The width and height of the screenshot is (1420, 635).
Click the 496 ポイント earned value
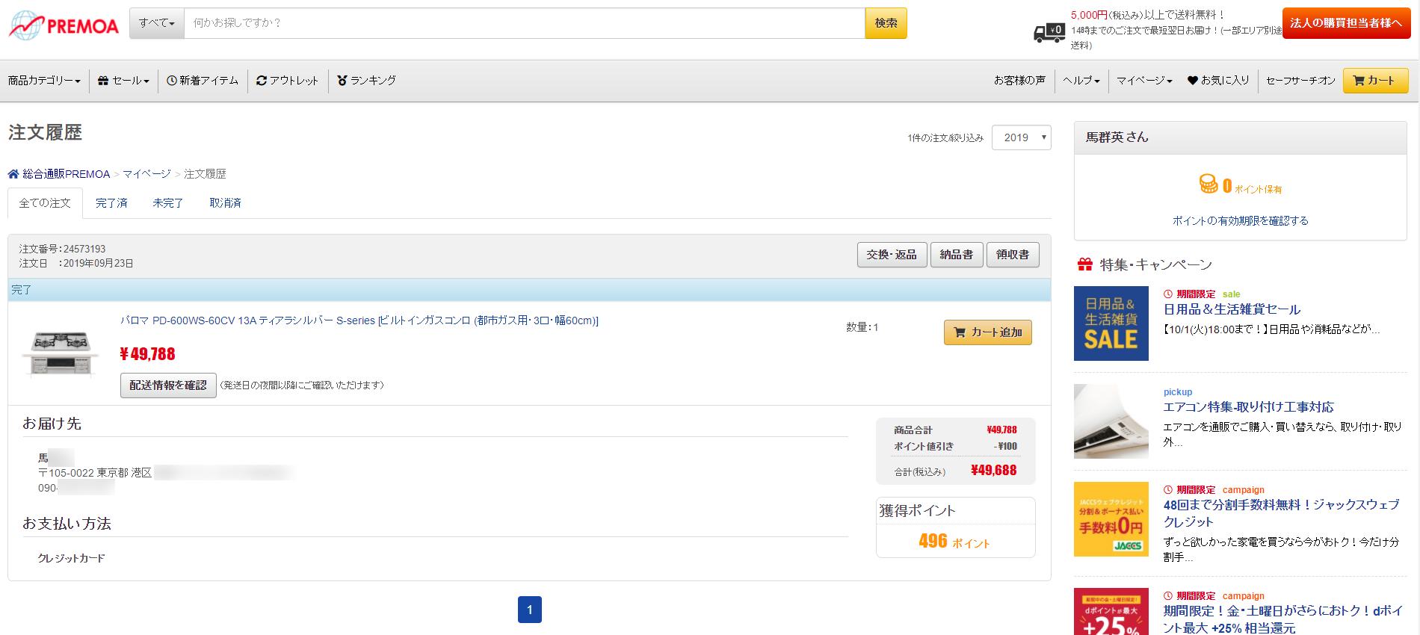(x=954, y=542)
